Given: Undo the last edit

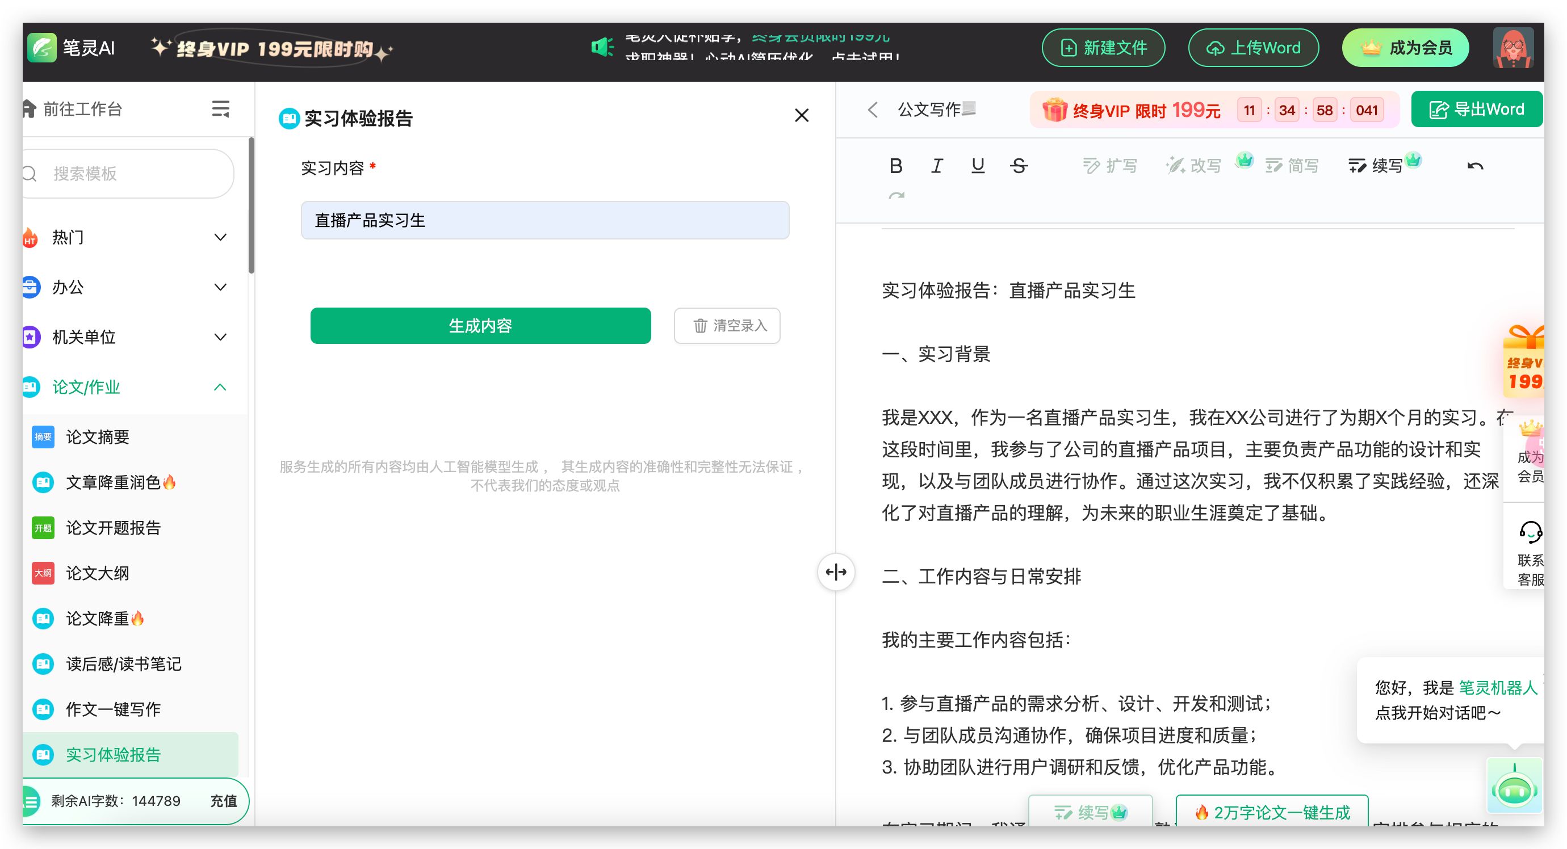Looking at the screenshot, I should 1474,165.
